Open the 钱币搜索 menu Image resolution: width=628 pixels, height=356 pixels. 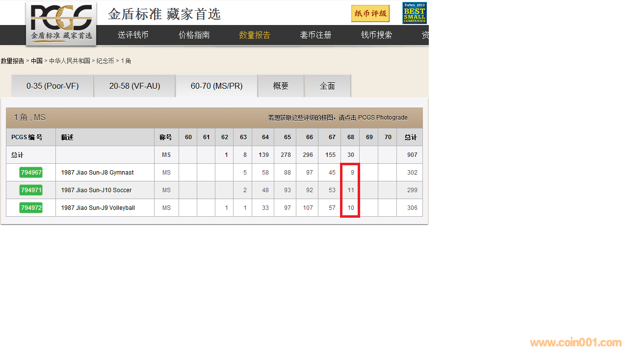click(376, 35)
